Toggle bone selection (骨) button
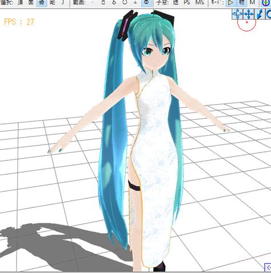 [x=42, y=3]
